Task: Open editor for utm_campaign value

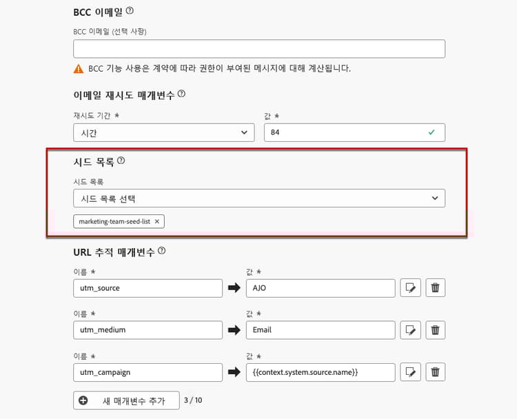Action: [410, 372]
